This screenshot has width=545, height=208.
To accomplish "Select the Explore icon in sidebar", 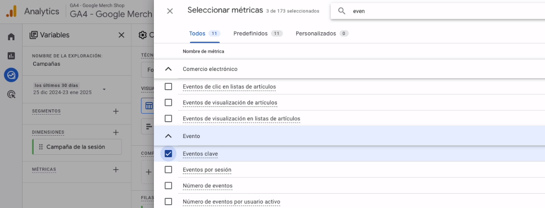I will 11,75.
